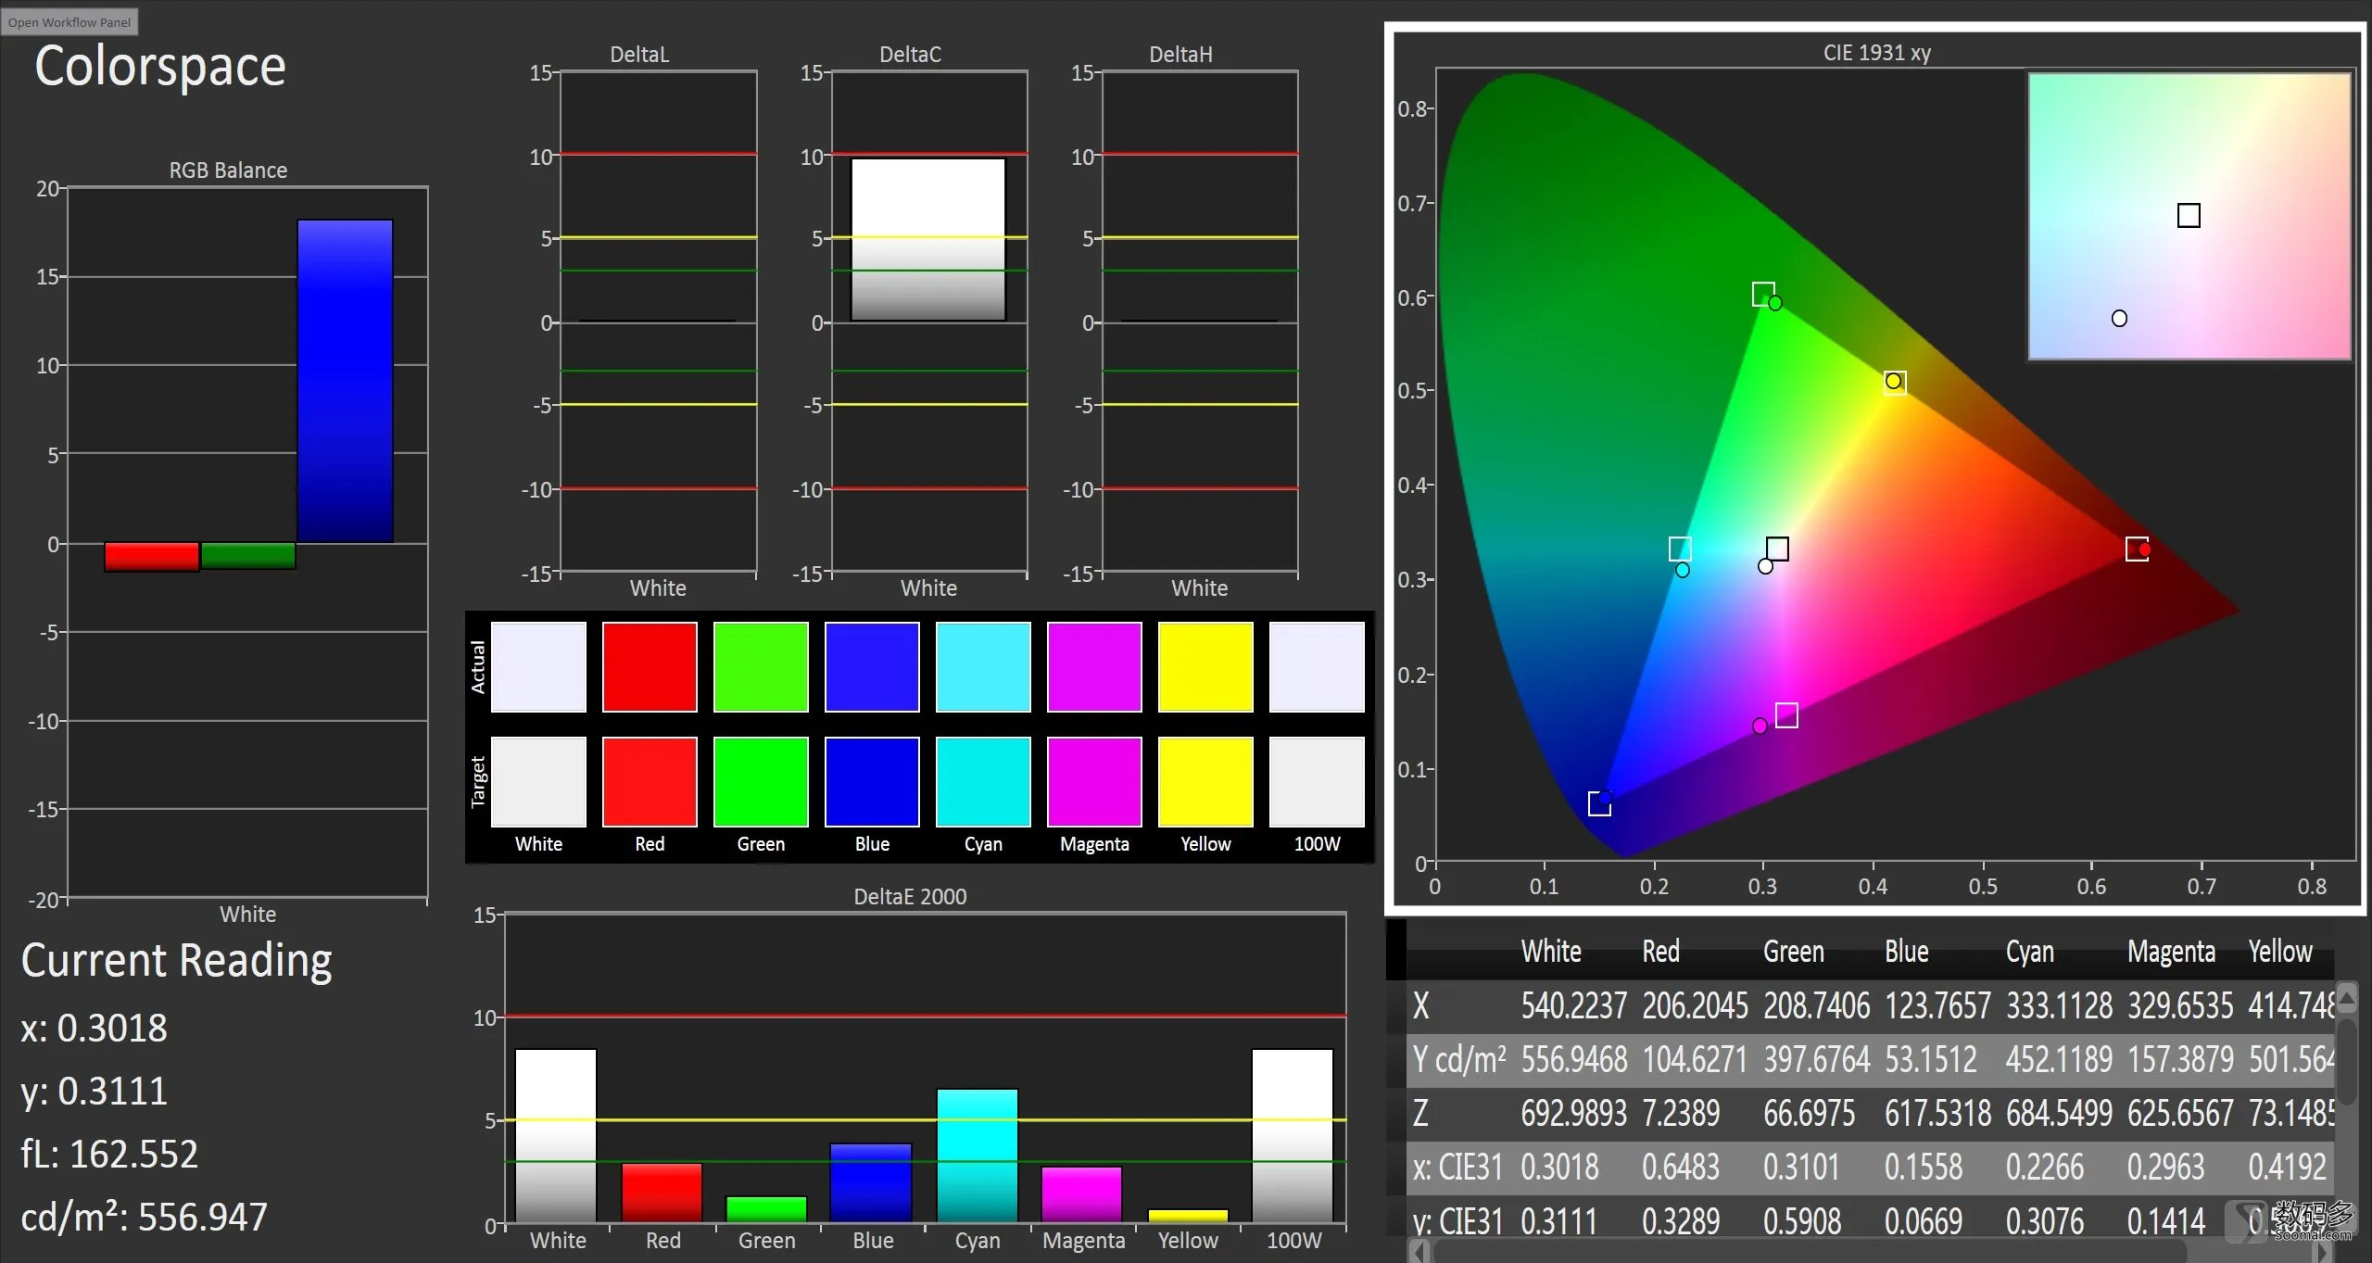Select the Target Green color swatch
Viewport: 2372px width, 1263px height.
(x=761, y=781)
